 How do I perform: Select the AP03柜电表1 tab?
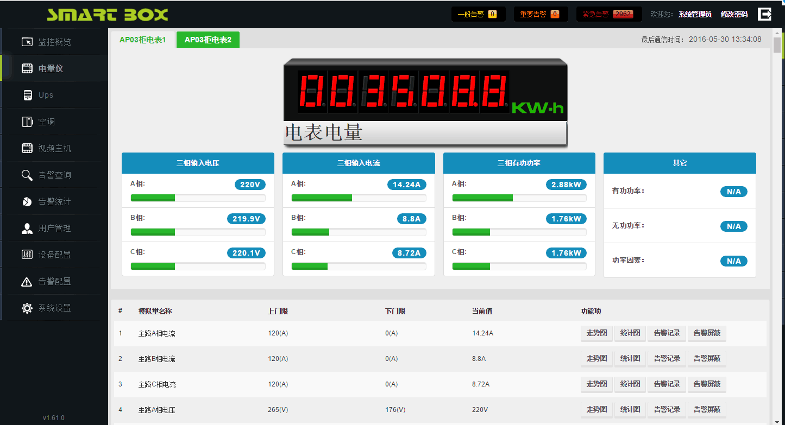pyautogui.click(x=142, y=40)
